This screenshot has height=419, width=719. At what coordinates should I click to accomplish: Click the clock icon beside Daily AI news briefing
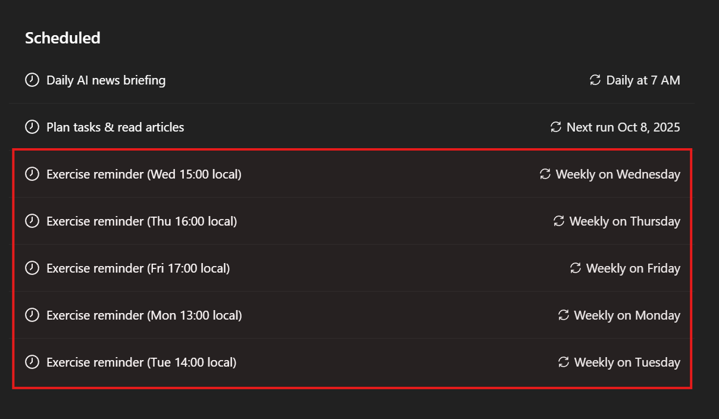(x=32, y=80)
